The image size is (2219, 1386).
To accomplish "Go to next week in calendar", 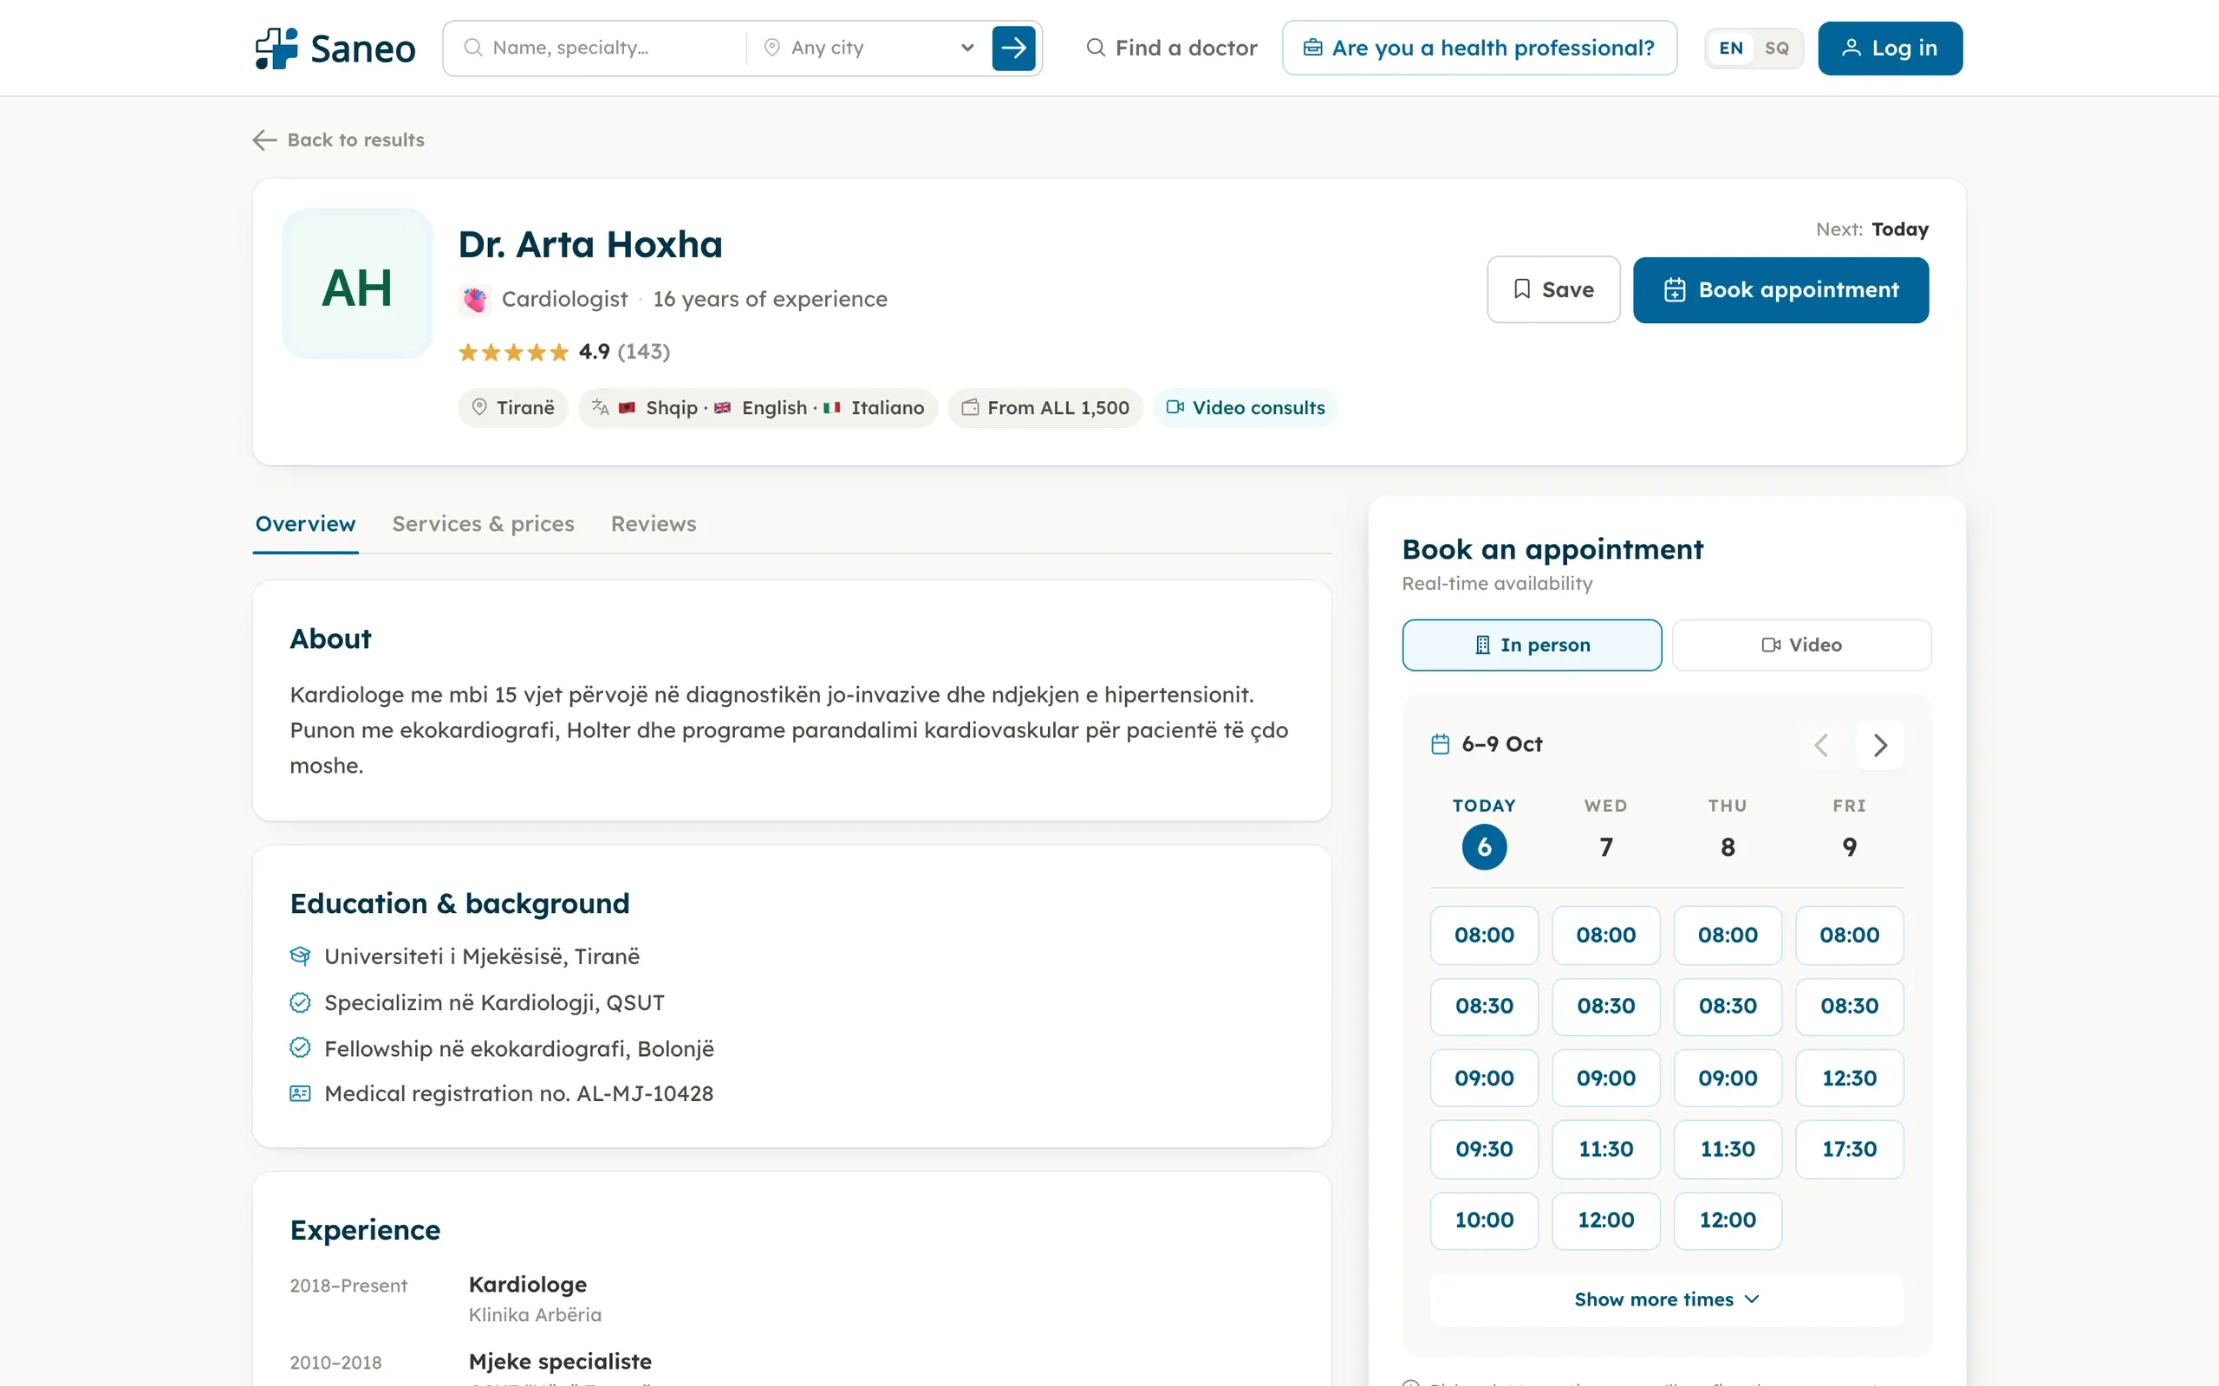I will [x=1880, y=745].
